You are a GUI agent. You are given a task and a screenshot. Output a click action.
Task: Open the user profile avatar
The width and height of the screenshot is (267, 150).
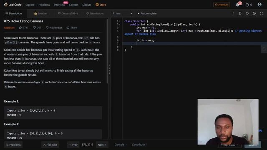259,5
